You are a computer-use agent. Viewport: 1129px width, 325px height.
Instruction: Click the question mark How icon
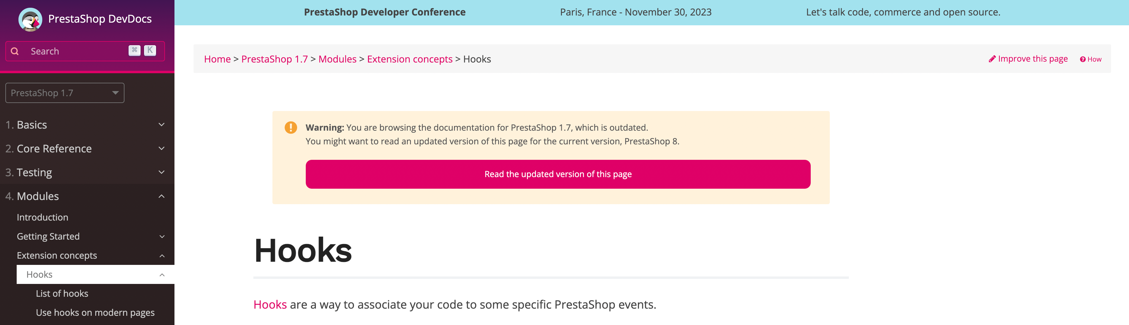[1083, 60]
